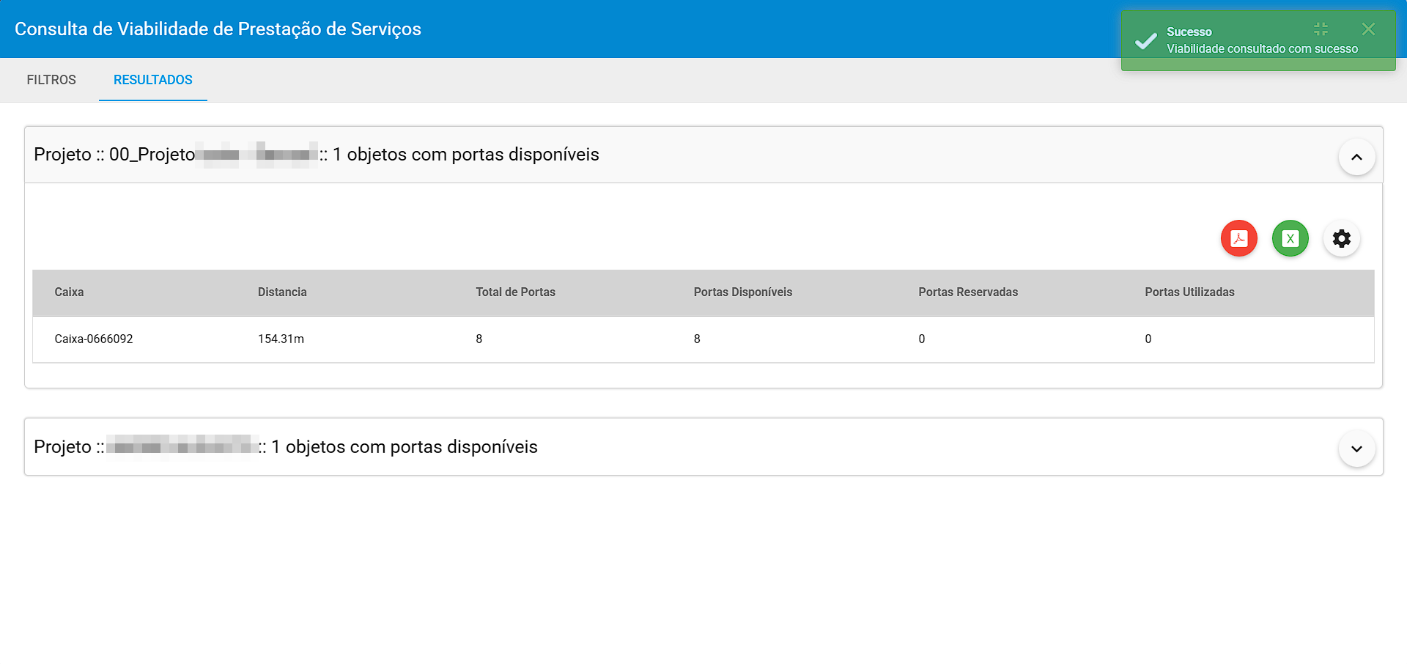This screenshot has height=664, width=1407.
Task: Click the Total de Portas column header
Action: tap(515, 292)
